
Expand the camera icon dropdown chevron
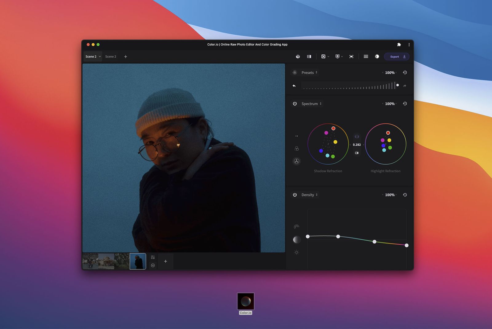point(328,57)
